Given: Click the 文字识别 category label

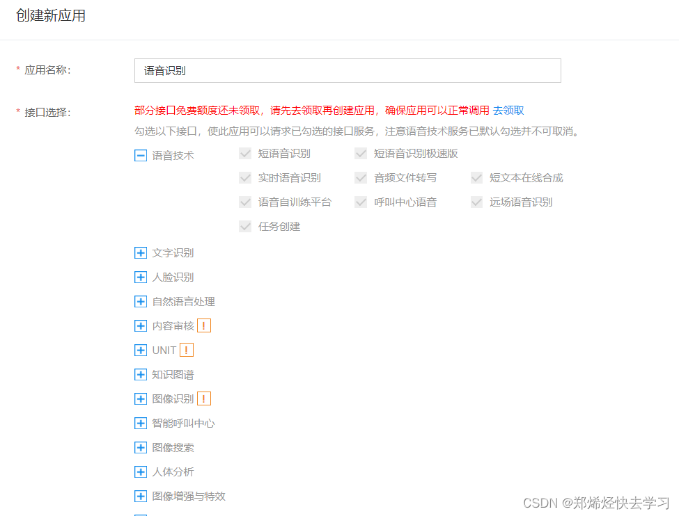Looking at the screenshot, I should 173,253.
